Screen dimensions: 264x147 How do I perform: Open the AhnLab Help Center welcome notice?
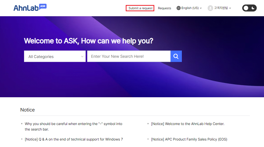188,124
